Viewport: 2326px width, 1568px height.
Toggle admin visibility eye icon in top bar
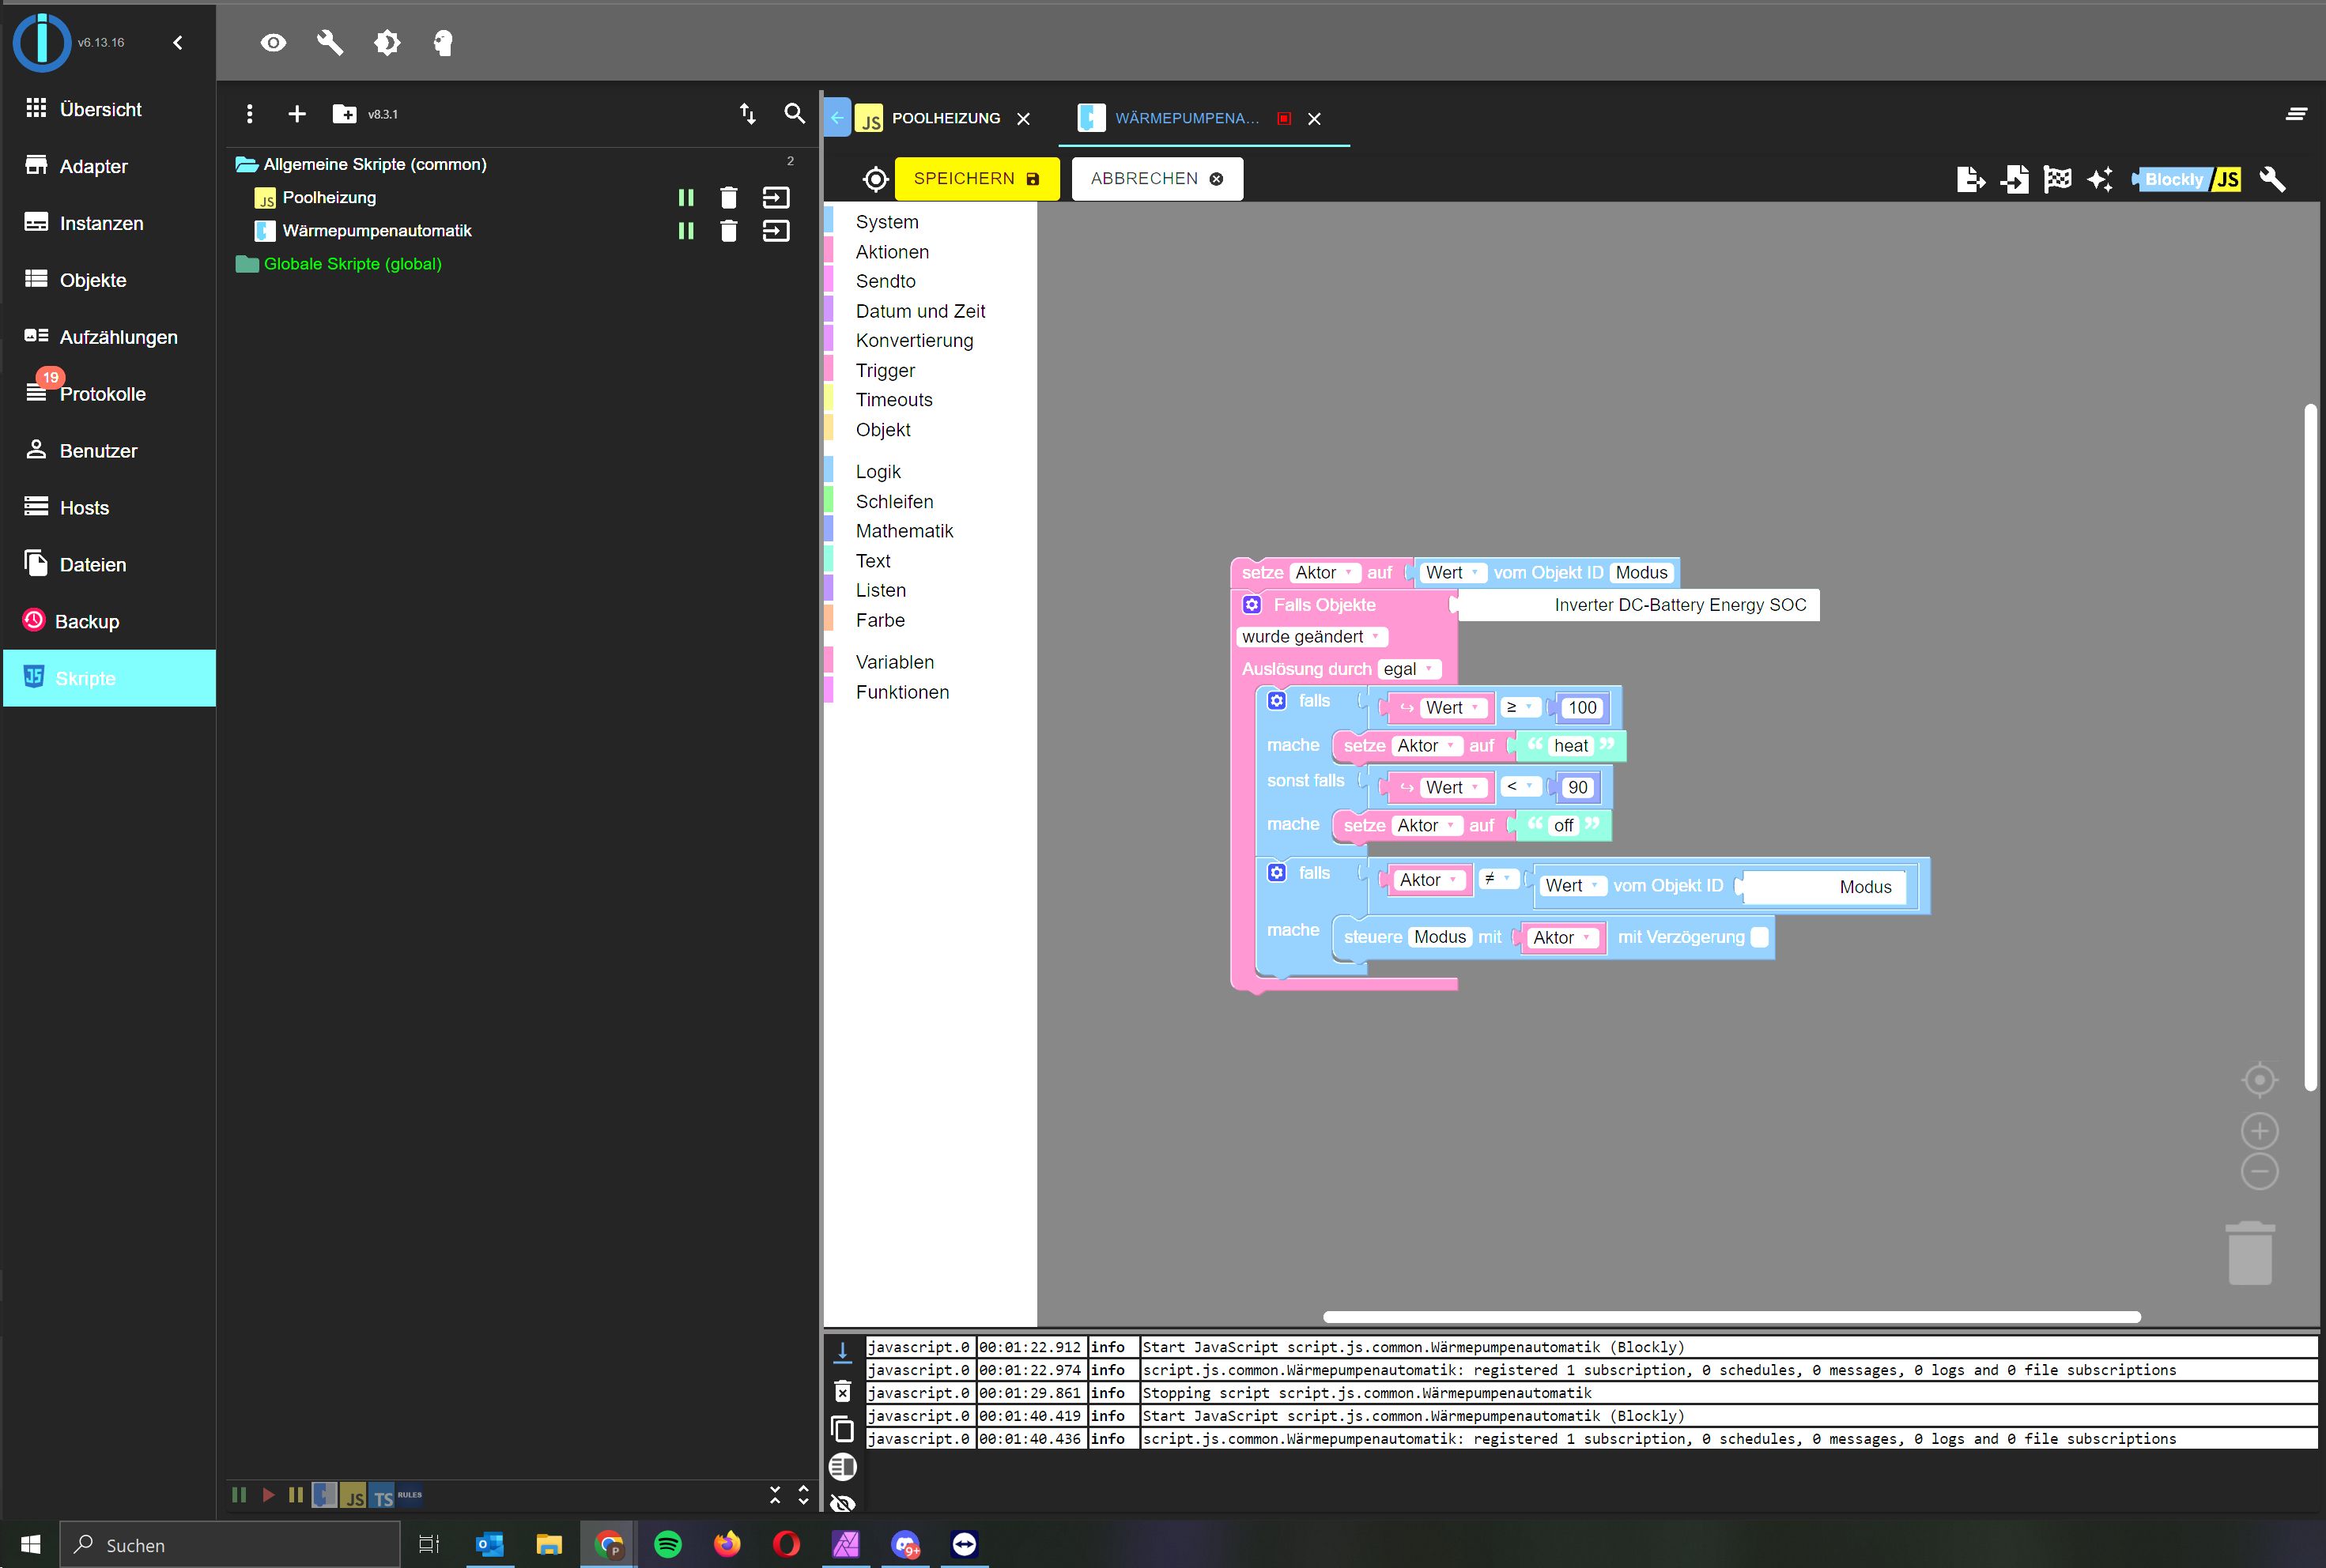(273, 43)
